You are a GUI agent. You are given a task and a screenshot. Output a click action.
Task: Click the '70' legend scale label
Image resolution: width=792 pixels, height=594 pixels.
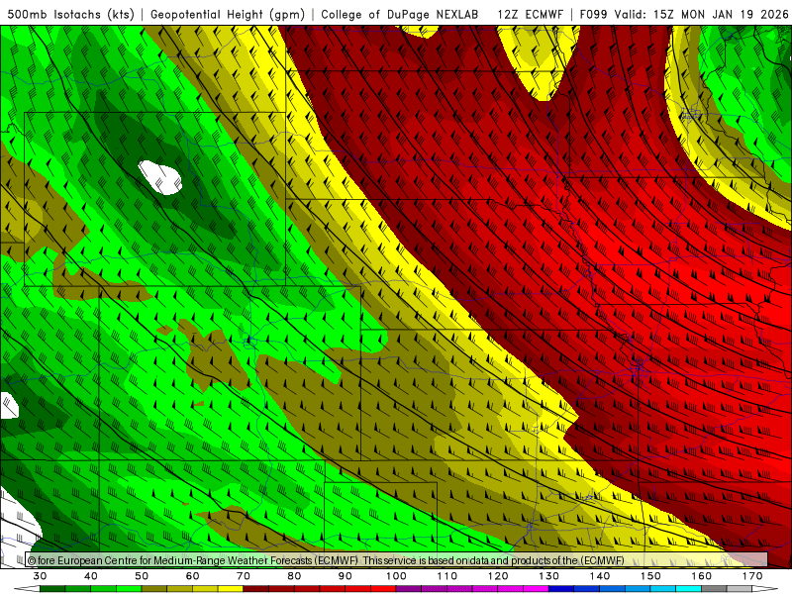[244, 576]
